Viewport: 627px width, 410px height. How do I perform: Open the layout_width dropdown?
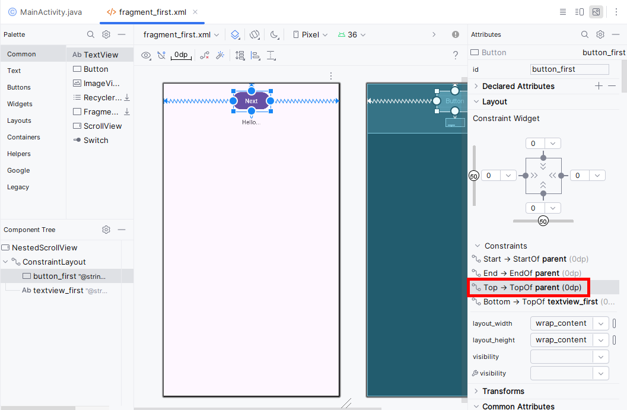tap(601, 323)
